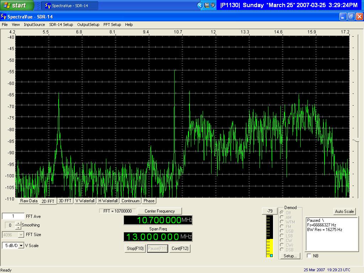Open the SDR-14 Setup menu
Image resolution: width=364 pixels, height=273 pixels.
(x=61, y=25)
